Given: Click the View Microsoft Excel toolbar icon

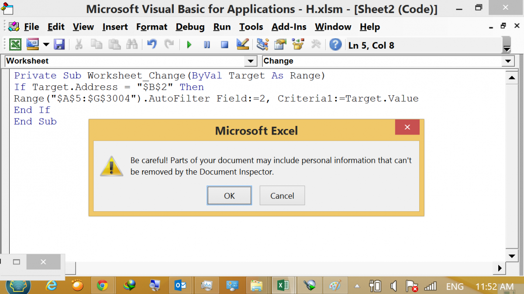Looking at the screenshot, I should point(16,44).
